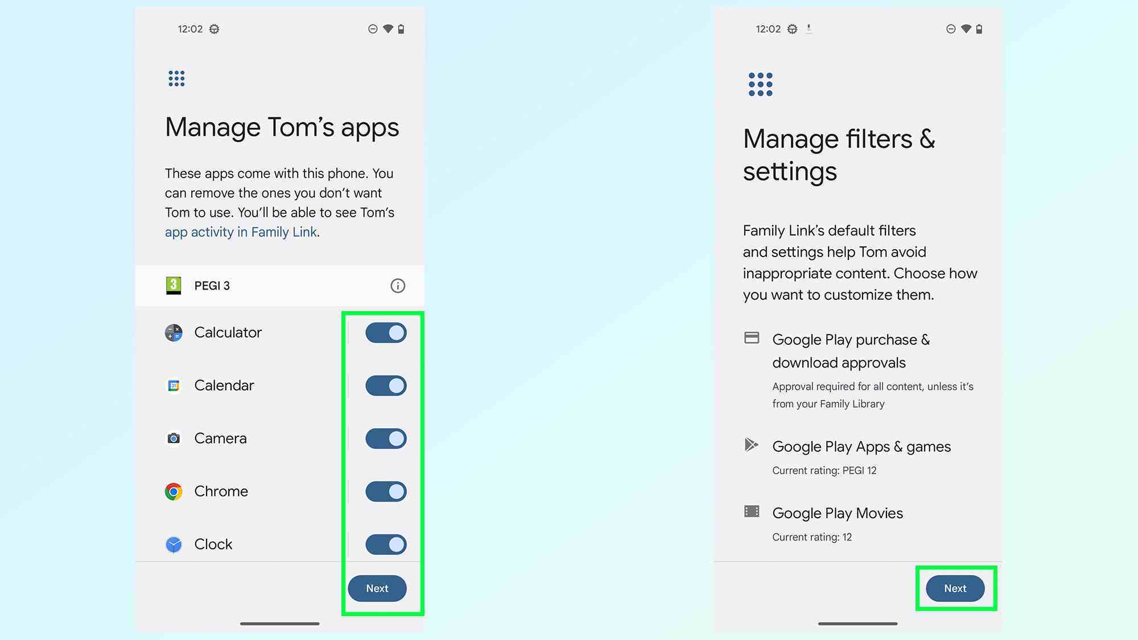The height and width of the screenshot is (640, 1138).
Task: Click the Calendar app icon
Action: (174, 386)
